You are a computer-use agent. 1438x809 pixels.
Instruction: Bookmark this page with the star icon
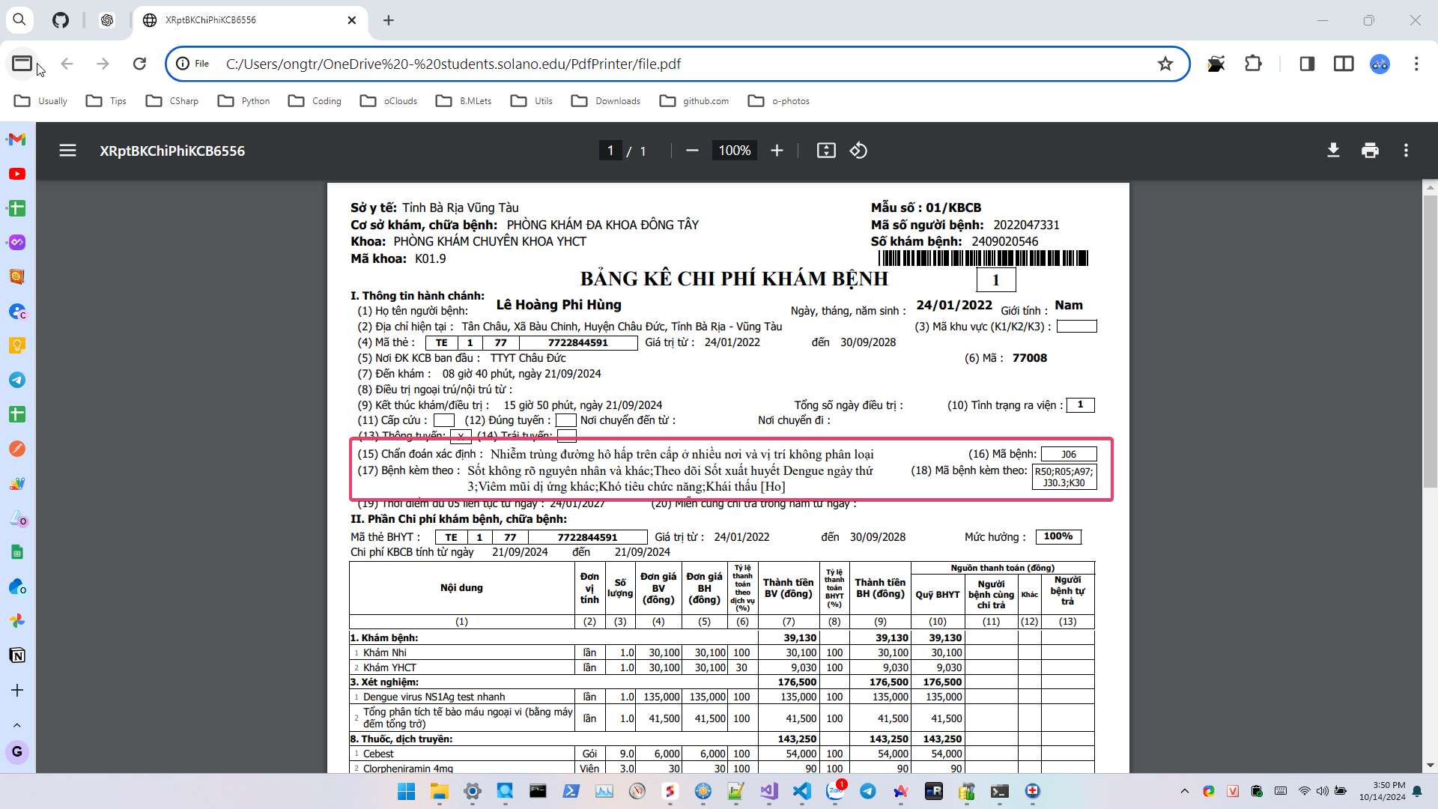(1165, 64)
